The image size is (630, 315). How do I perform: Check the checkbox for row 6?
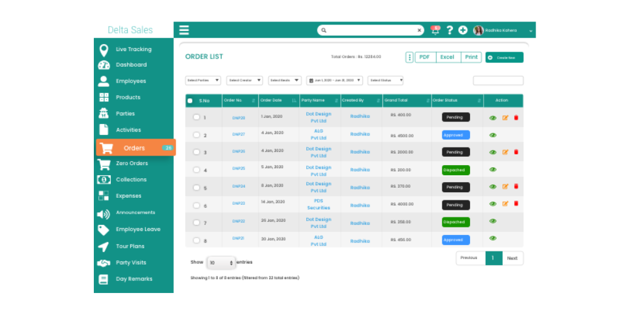[x=196, y=205]
